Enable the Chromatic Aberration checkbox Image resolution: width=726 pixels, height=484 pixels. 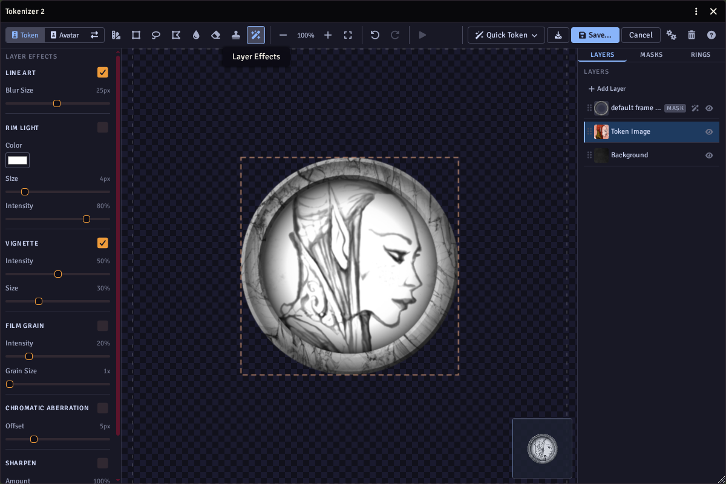pos(103,408)
